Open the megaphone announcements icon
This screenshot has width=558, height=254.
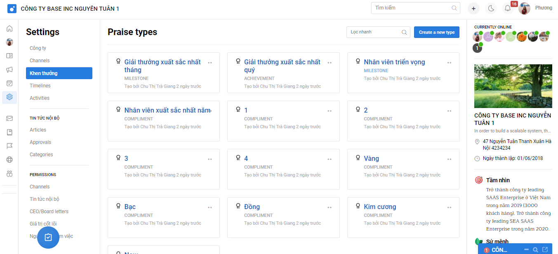coord(9,70)
